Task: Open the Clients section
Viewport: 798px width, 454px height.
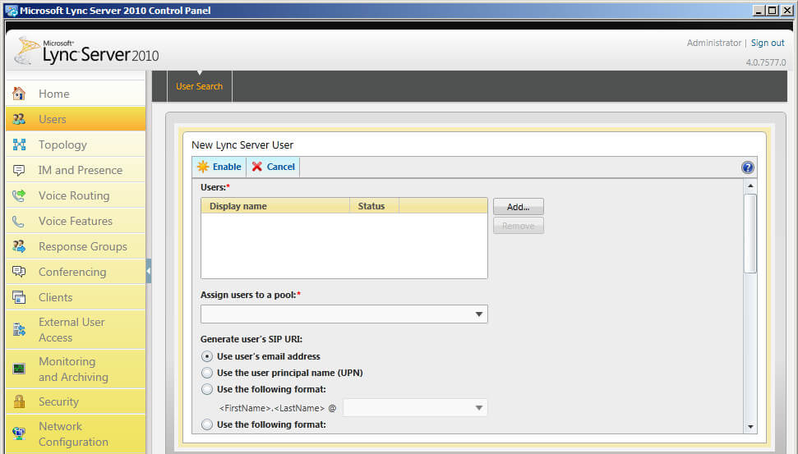Action: [x=76, y=297]
